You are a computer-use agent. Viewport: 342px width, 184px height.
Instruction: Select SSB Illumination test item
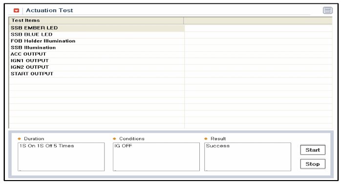pyautogui.click(x=97, y=48)
